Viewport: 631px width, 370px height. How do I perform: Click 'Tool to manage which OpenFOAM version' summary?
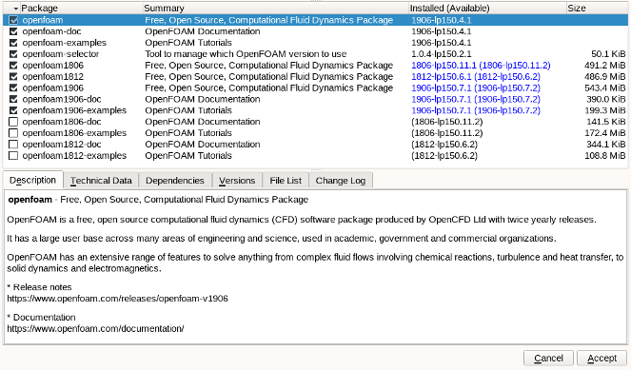[246, 54]
